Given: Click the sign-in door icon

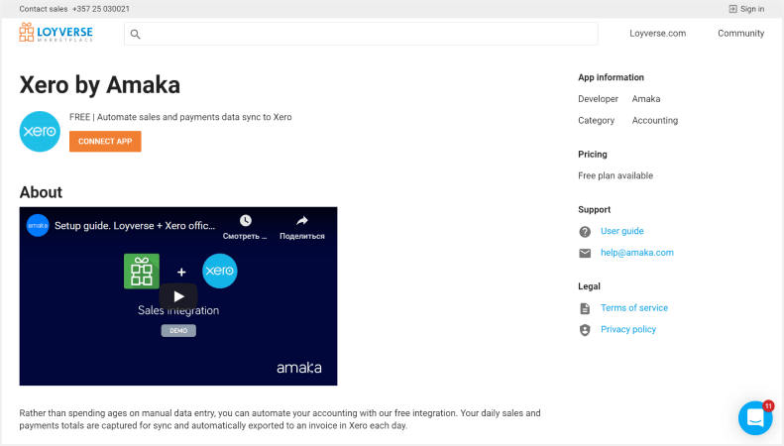Looking at the screenshot, I should [732, 9].
